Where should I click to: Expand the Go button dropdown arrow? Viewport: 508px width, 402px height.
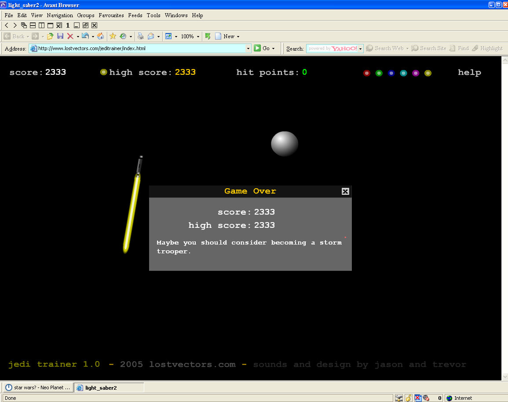[274, 48]
